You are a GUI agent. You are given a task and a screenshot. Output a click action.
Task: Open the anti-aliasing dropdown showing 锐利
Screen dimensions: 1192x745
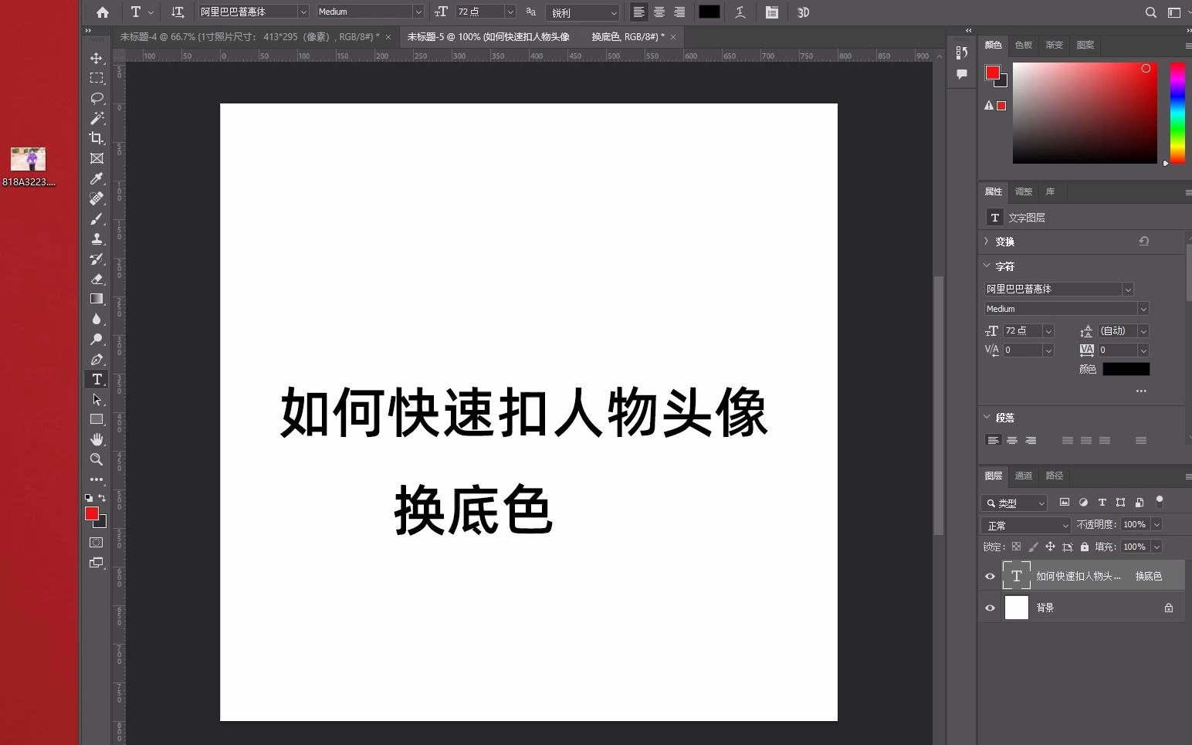coord(583,12)
